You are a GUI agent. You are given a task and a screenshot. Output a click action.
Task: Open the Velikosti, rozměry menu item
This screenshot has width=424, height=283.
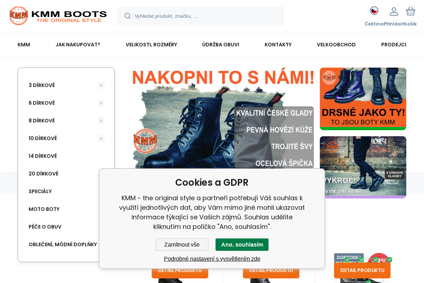coord(151,45)
